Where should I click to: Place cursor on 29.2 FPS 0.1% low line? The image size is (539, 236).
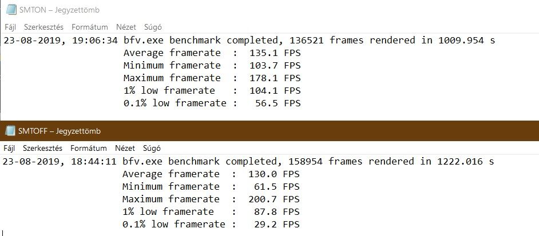(211, 225)
